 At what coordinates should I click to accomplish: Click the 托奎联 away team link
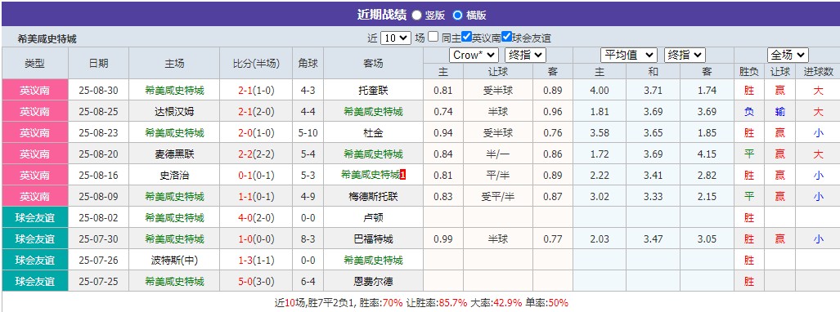tap(373, 91)
